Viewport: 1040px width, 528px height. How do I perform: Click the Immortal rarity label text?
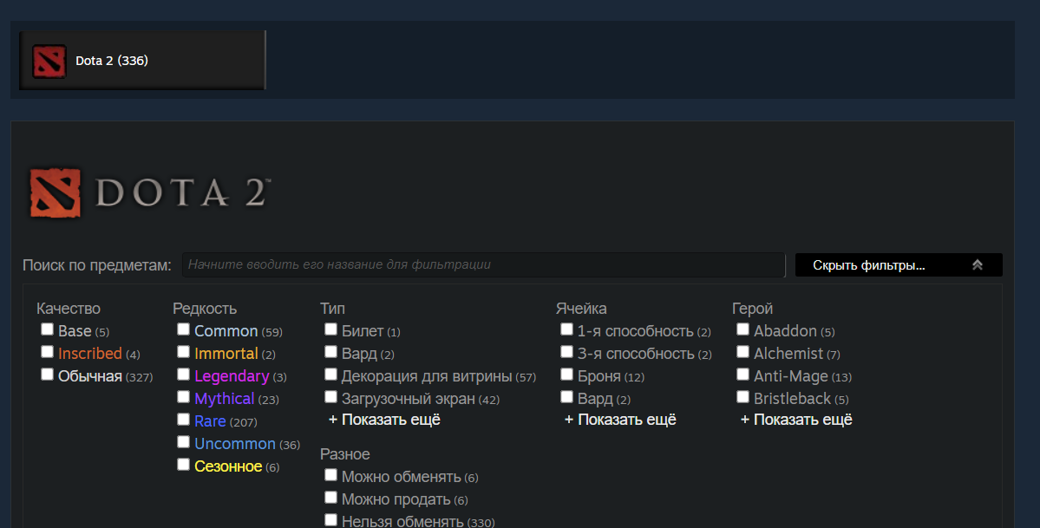pos(226,354)
